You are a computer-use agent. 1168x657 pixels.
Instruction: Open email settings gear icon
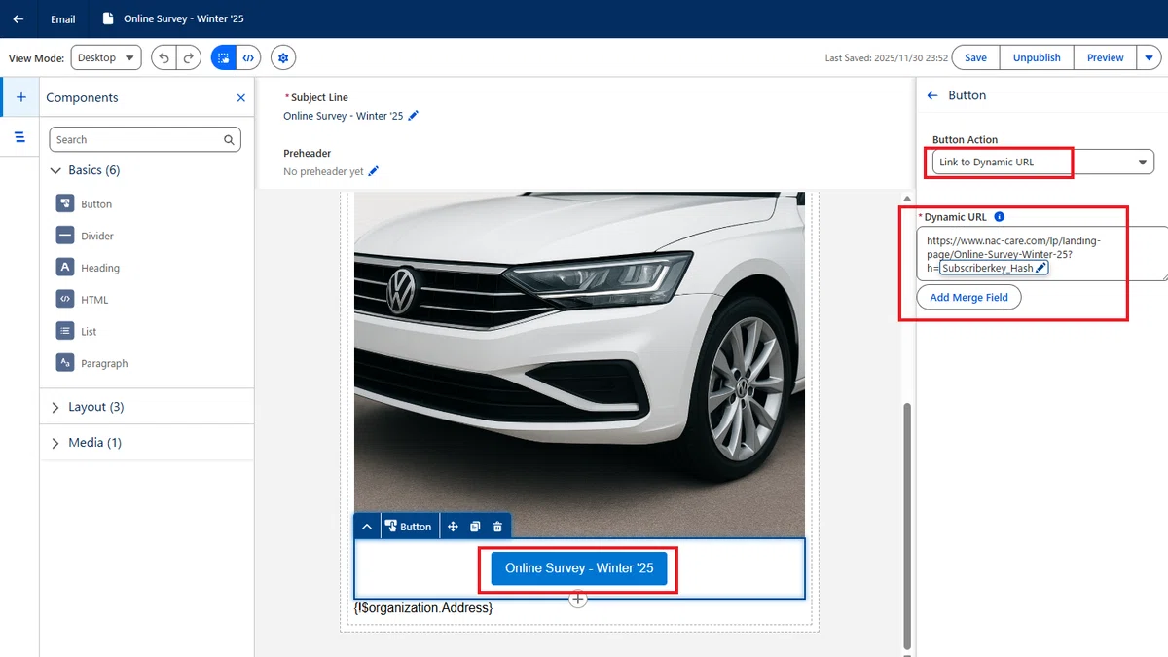[x=283, y=57]
